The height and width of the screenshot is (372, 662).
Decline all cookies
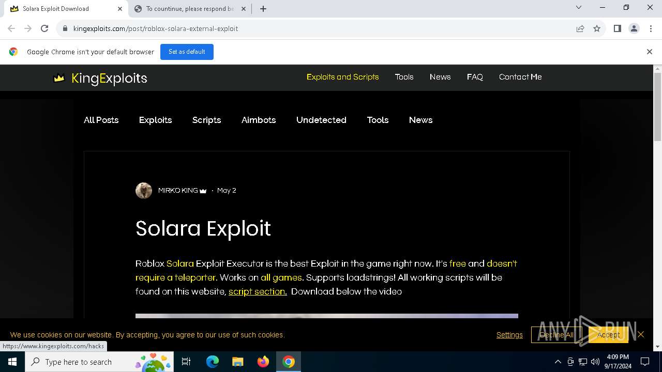(x=556, y=335)
